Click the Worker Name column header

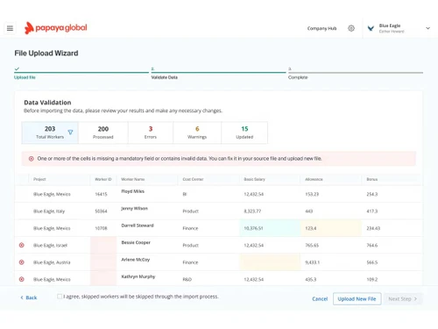click(133, 179)
